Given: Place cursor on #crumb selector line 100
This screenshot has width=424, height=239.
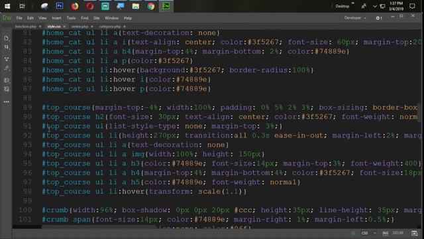Looking at the screenshot, I should tap(55, 210).
